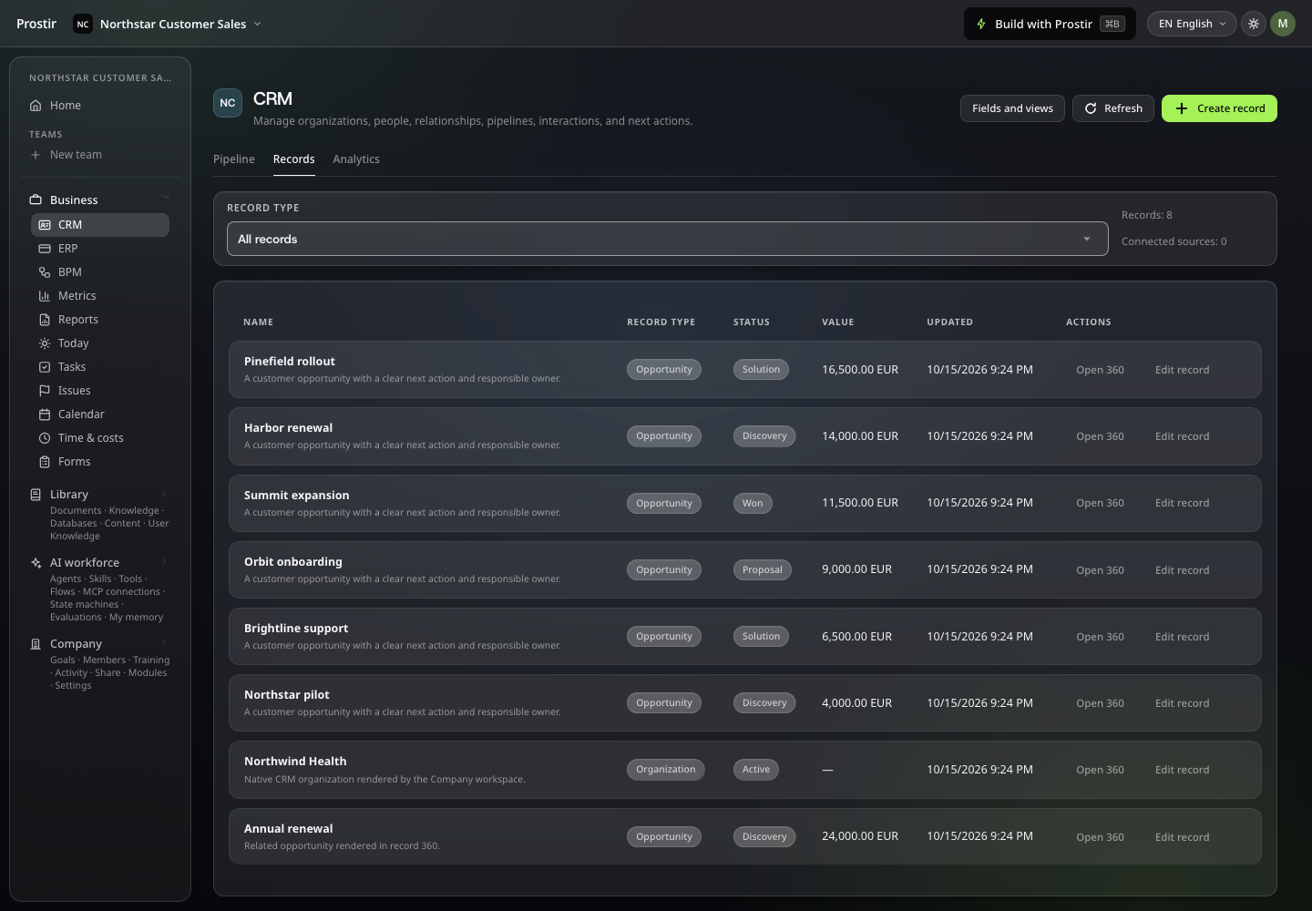This screenshot has height=911, width=1312.
Task: Edit record for Annual renewal
Action: 1182,837
